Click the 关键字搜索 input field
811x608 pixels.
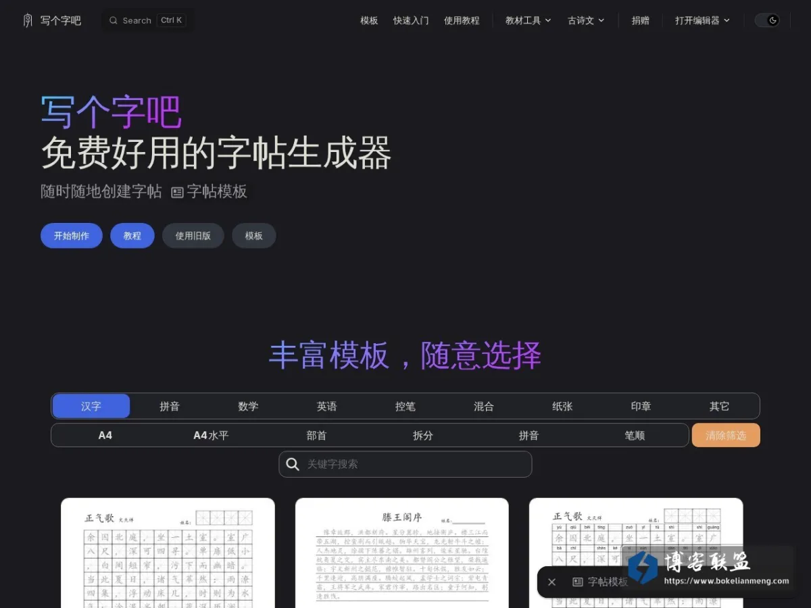405,464
